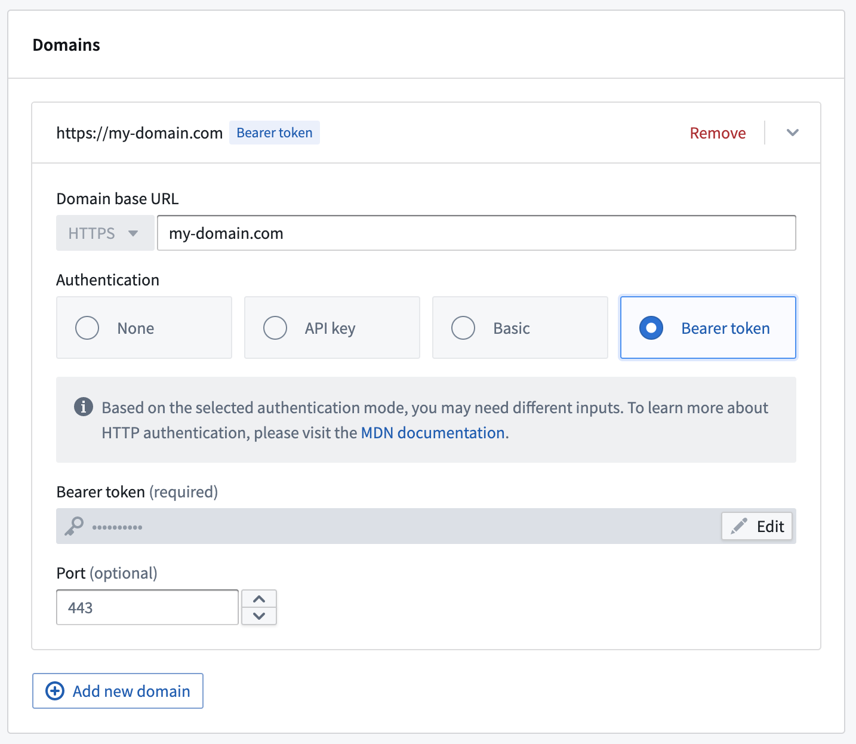Open the HTTPS protocol dropdown
This screenshot has height=744, width=856.
(105, 233)
